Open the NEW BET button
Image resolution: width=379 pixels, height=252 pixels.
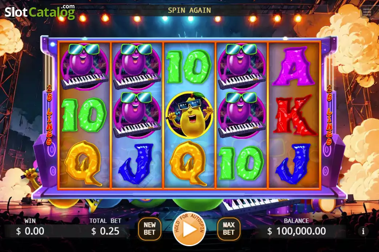pyautogui.click(x=150, y=228)
